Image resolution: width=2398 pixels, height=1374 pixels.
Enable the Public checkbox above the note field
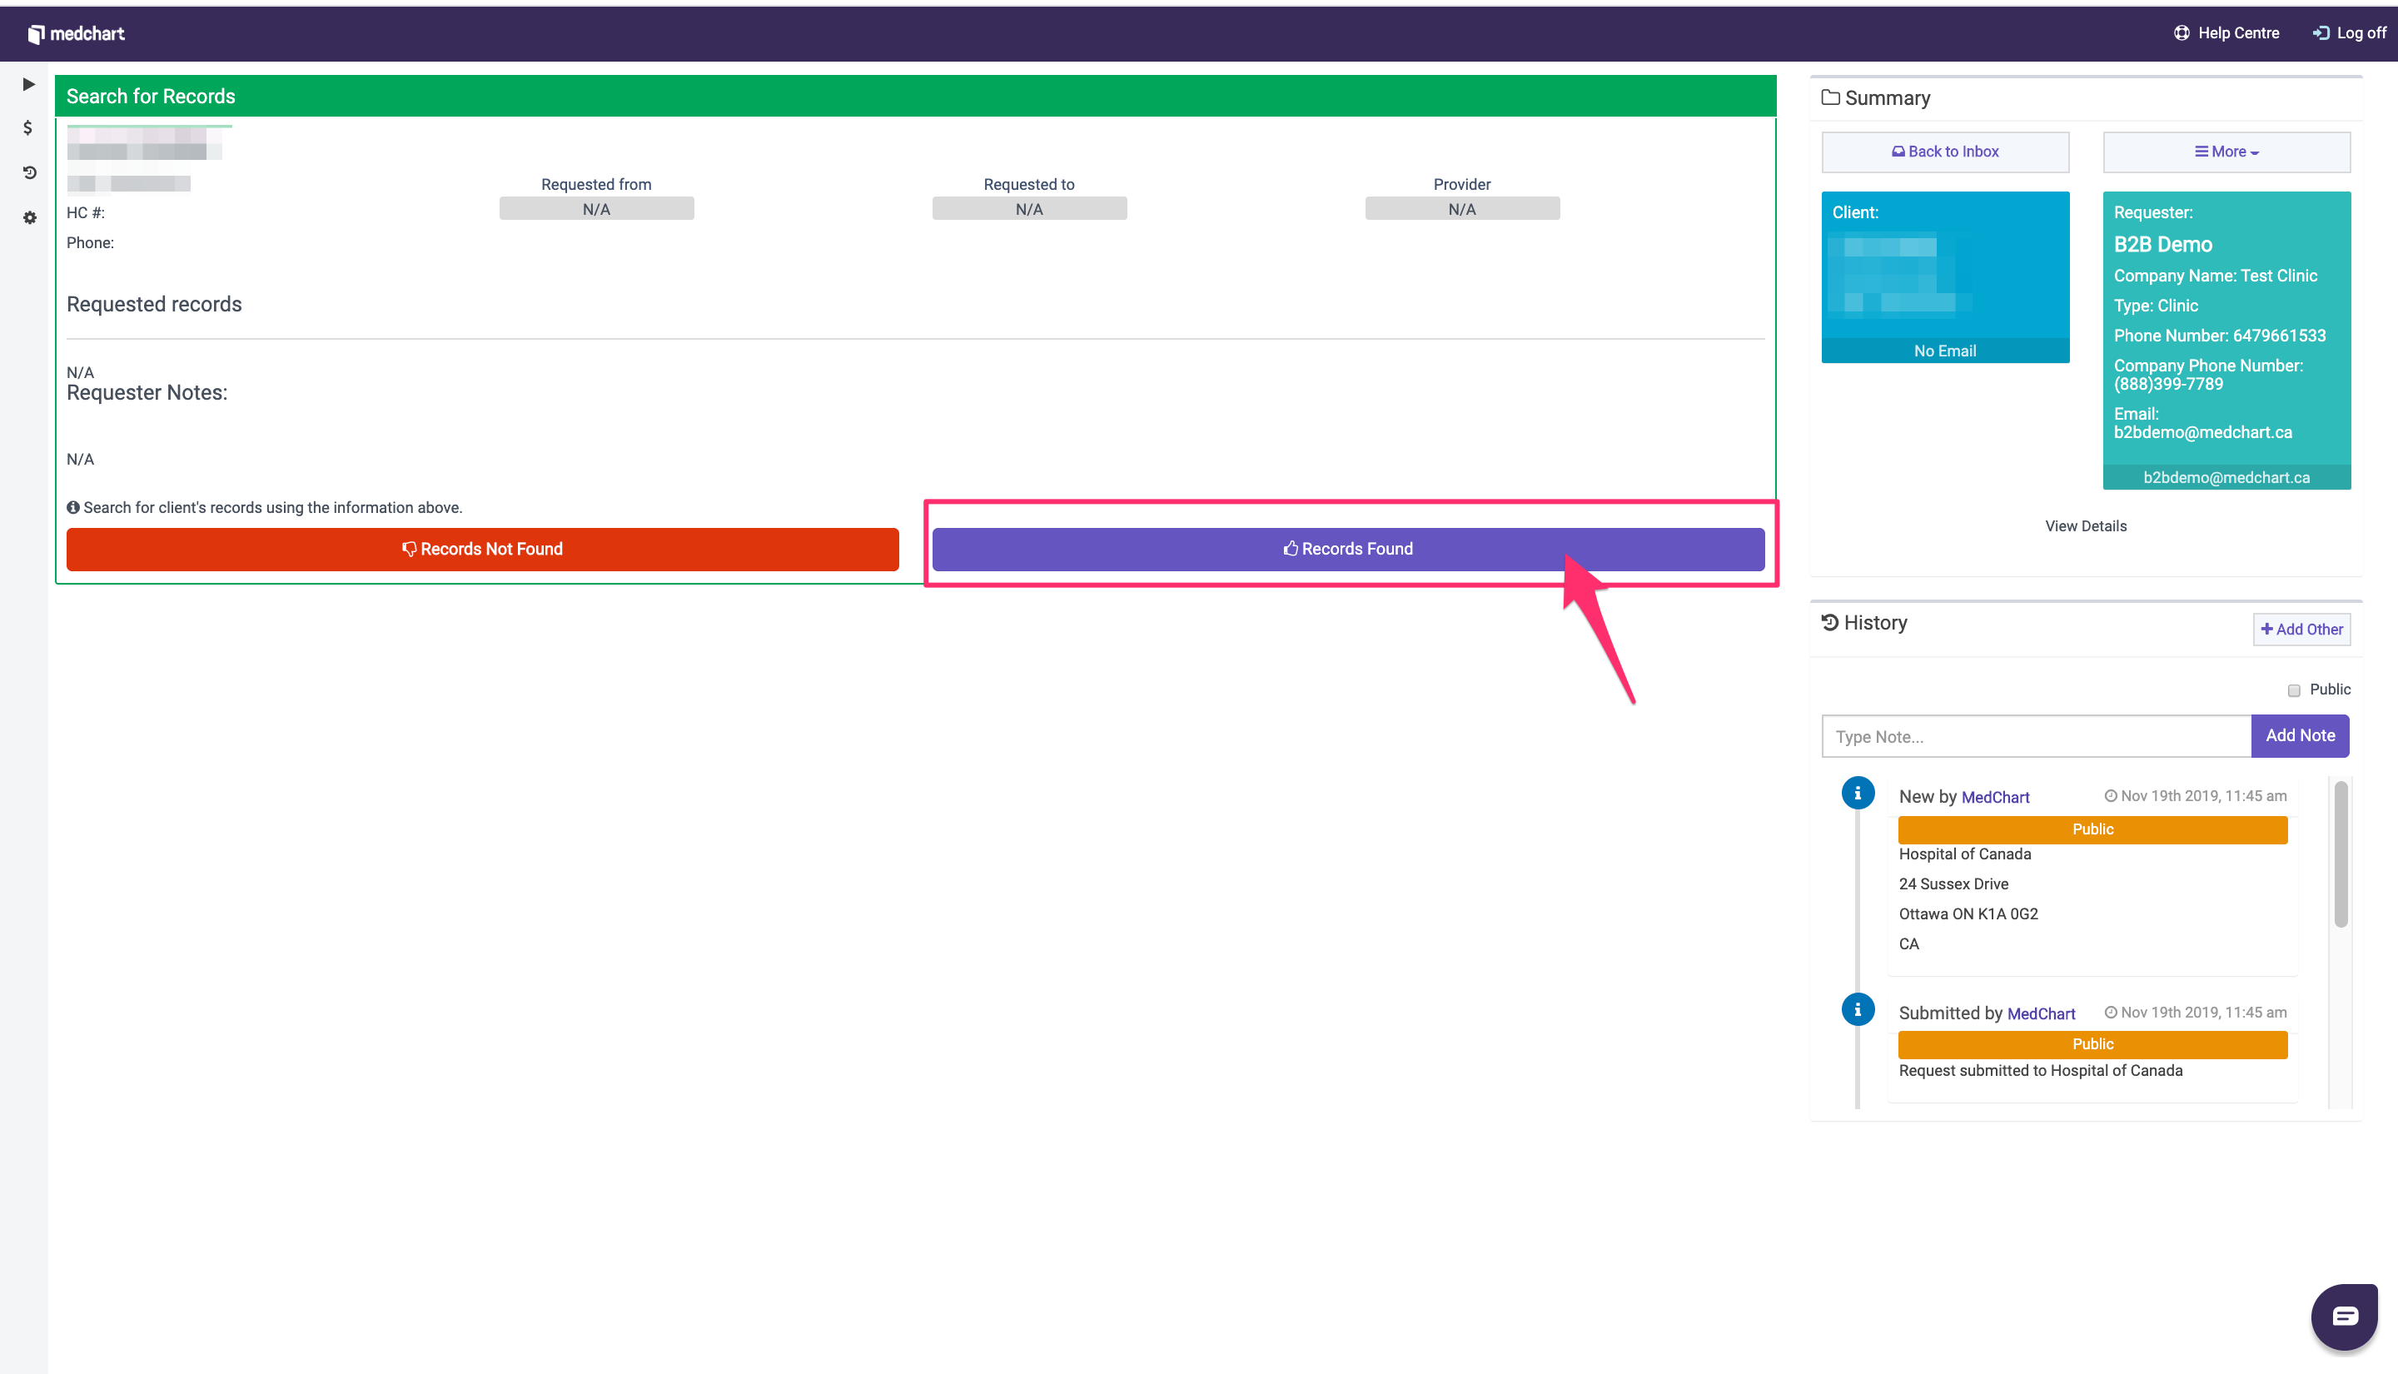pos(2294,689)
